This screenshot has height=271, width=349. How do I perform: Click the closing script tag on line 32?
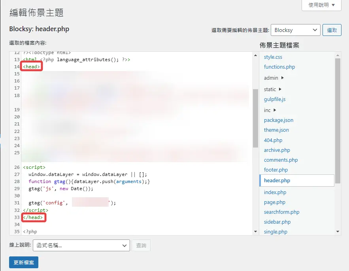click(x=36, y=210)
